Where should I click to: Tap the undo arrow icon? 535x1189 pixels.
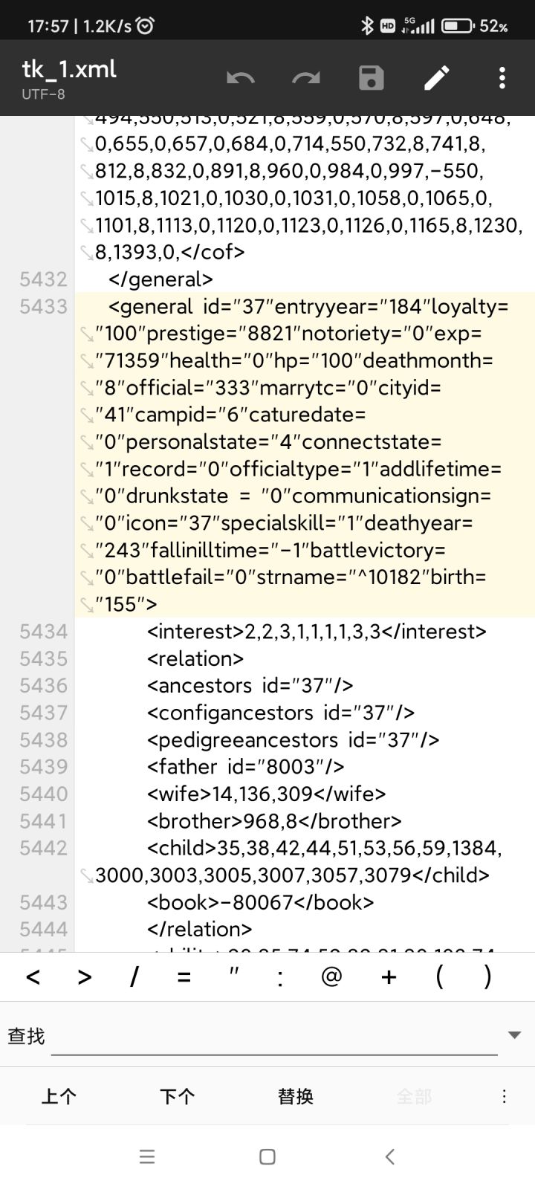tap(241, 78)
